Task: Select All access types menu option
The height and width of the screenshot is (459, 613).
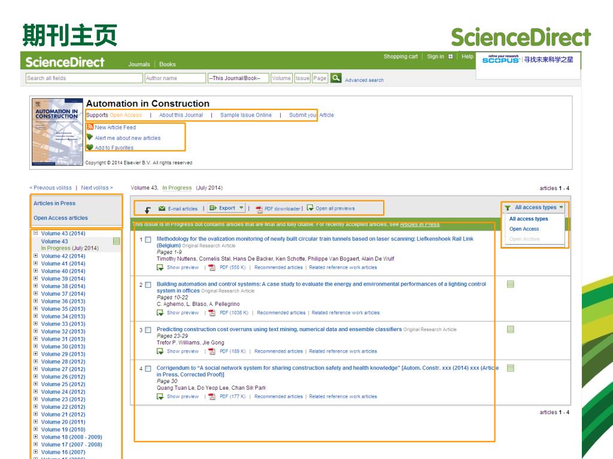Action: click(x=528, y=219)
